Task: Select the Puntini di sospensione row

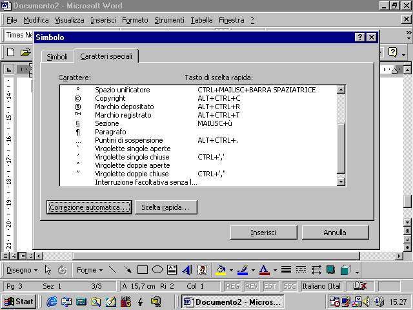Action: point(198,140)
